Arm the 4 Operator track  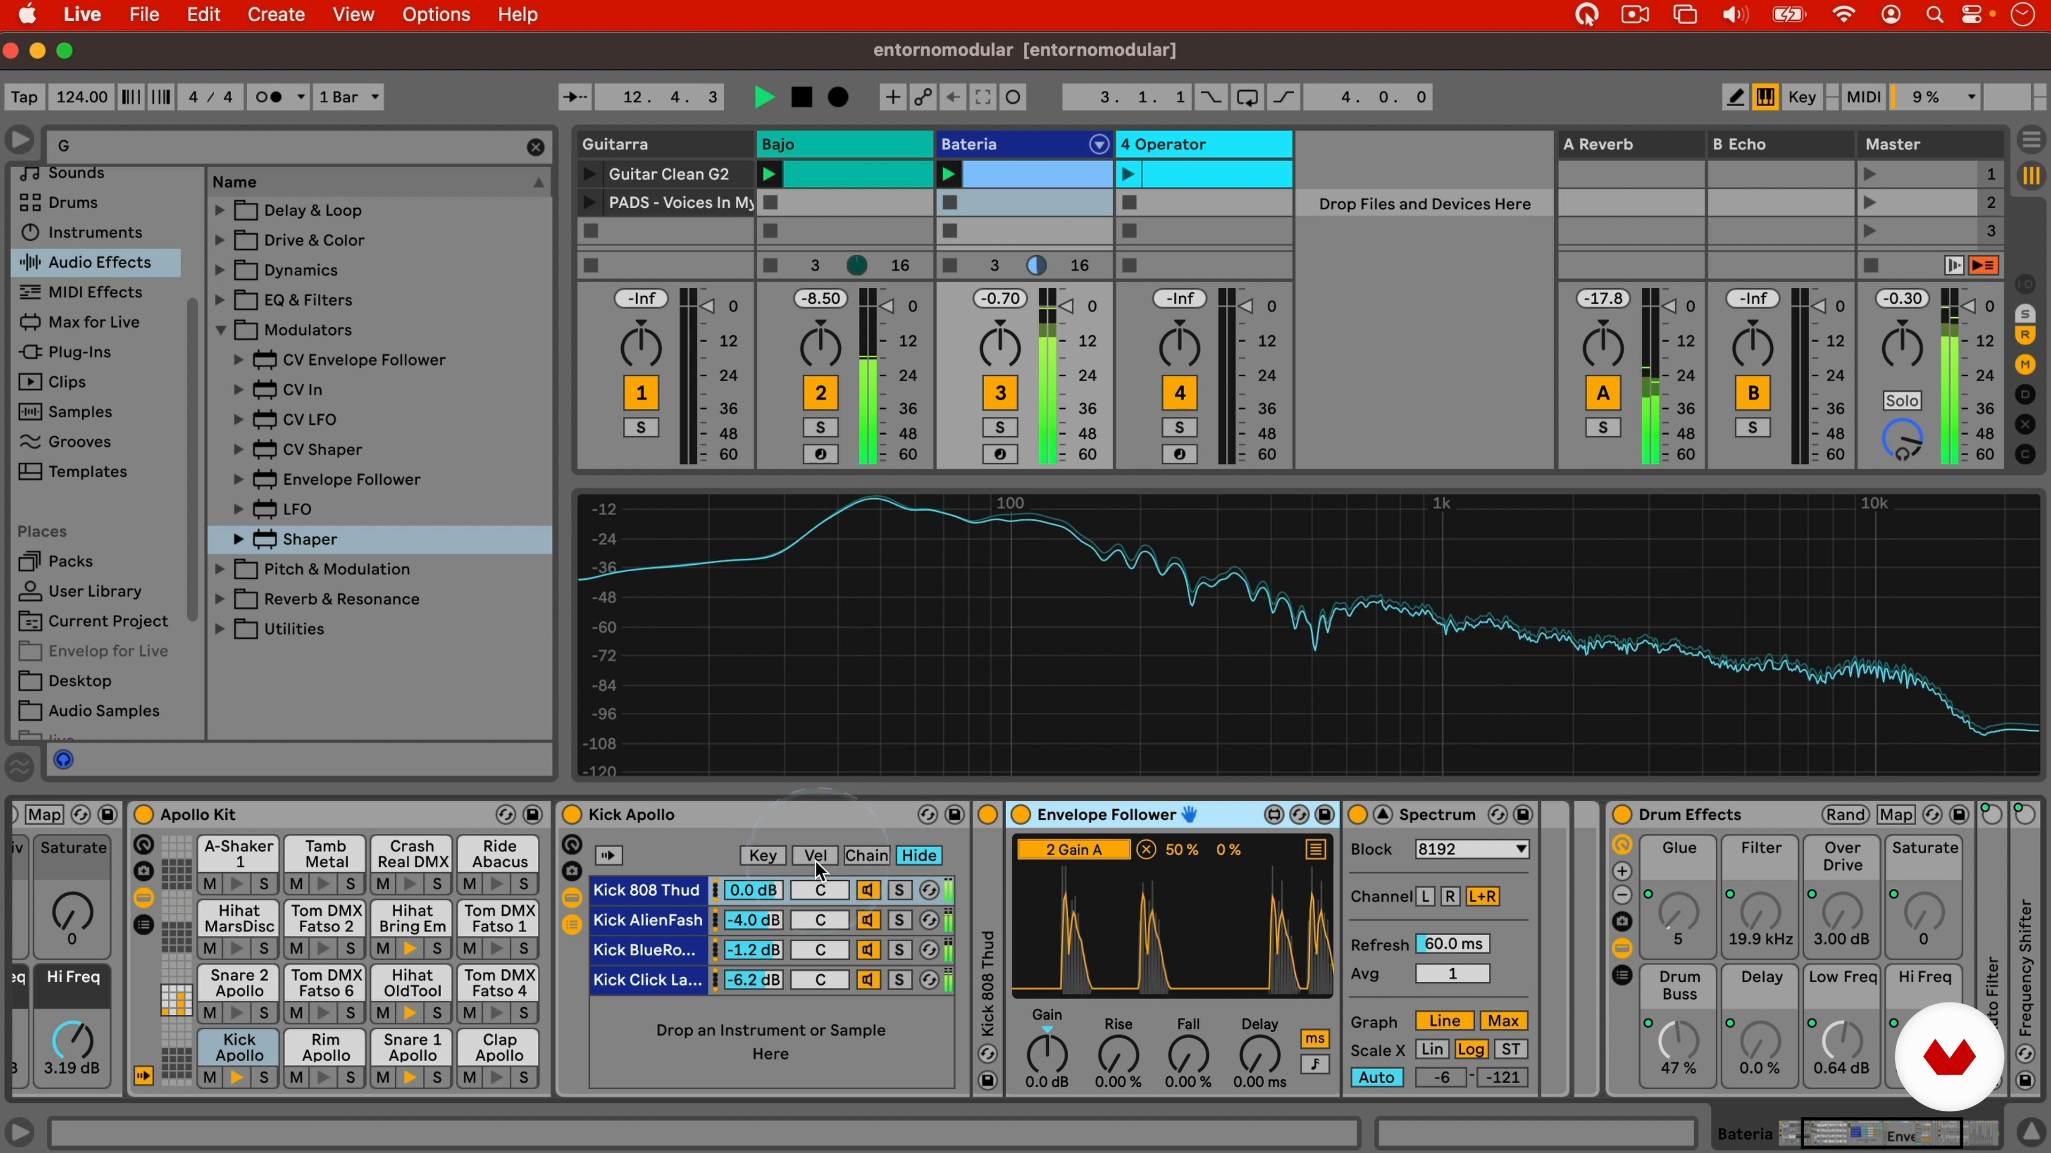[x=1179, y=454]
